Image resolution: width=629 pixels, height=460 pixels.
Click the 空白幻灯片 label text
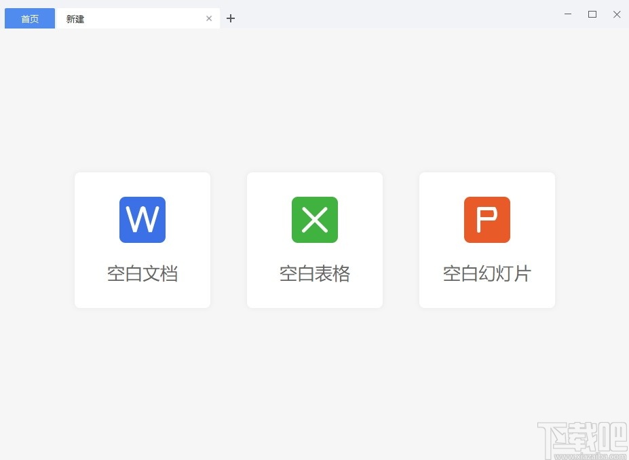tap(487, 273)
